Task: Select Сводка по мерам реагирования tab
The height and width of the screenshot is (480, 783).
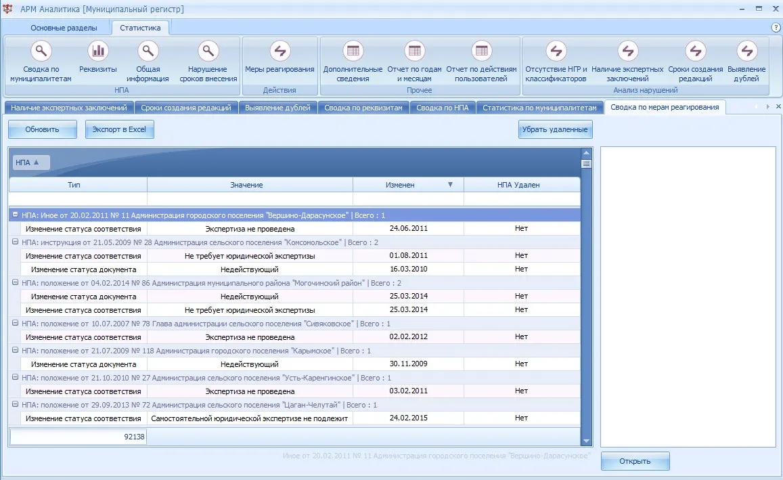Action: pos(665,107)
